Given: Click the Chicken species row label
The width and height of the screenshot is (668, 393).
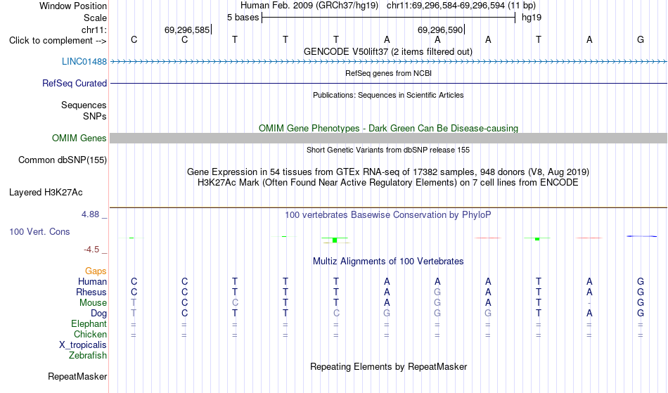Looking at the screenshot, I should [90, 334].
